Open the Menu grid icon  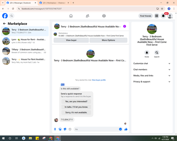point(156,16)
